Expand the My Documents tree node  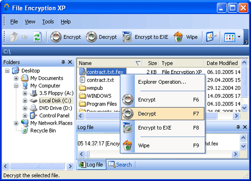pos(16,78)
